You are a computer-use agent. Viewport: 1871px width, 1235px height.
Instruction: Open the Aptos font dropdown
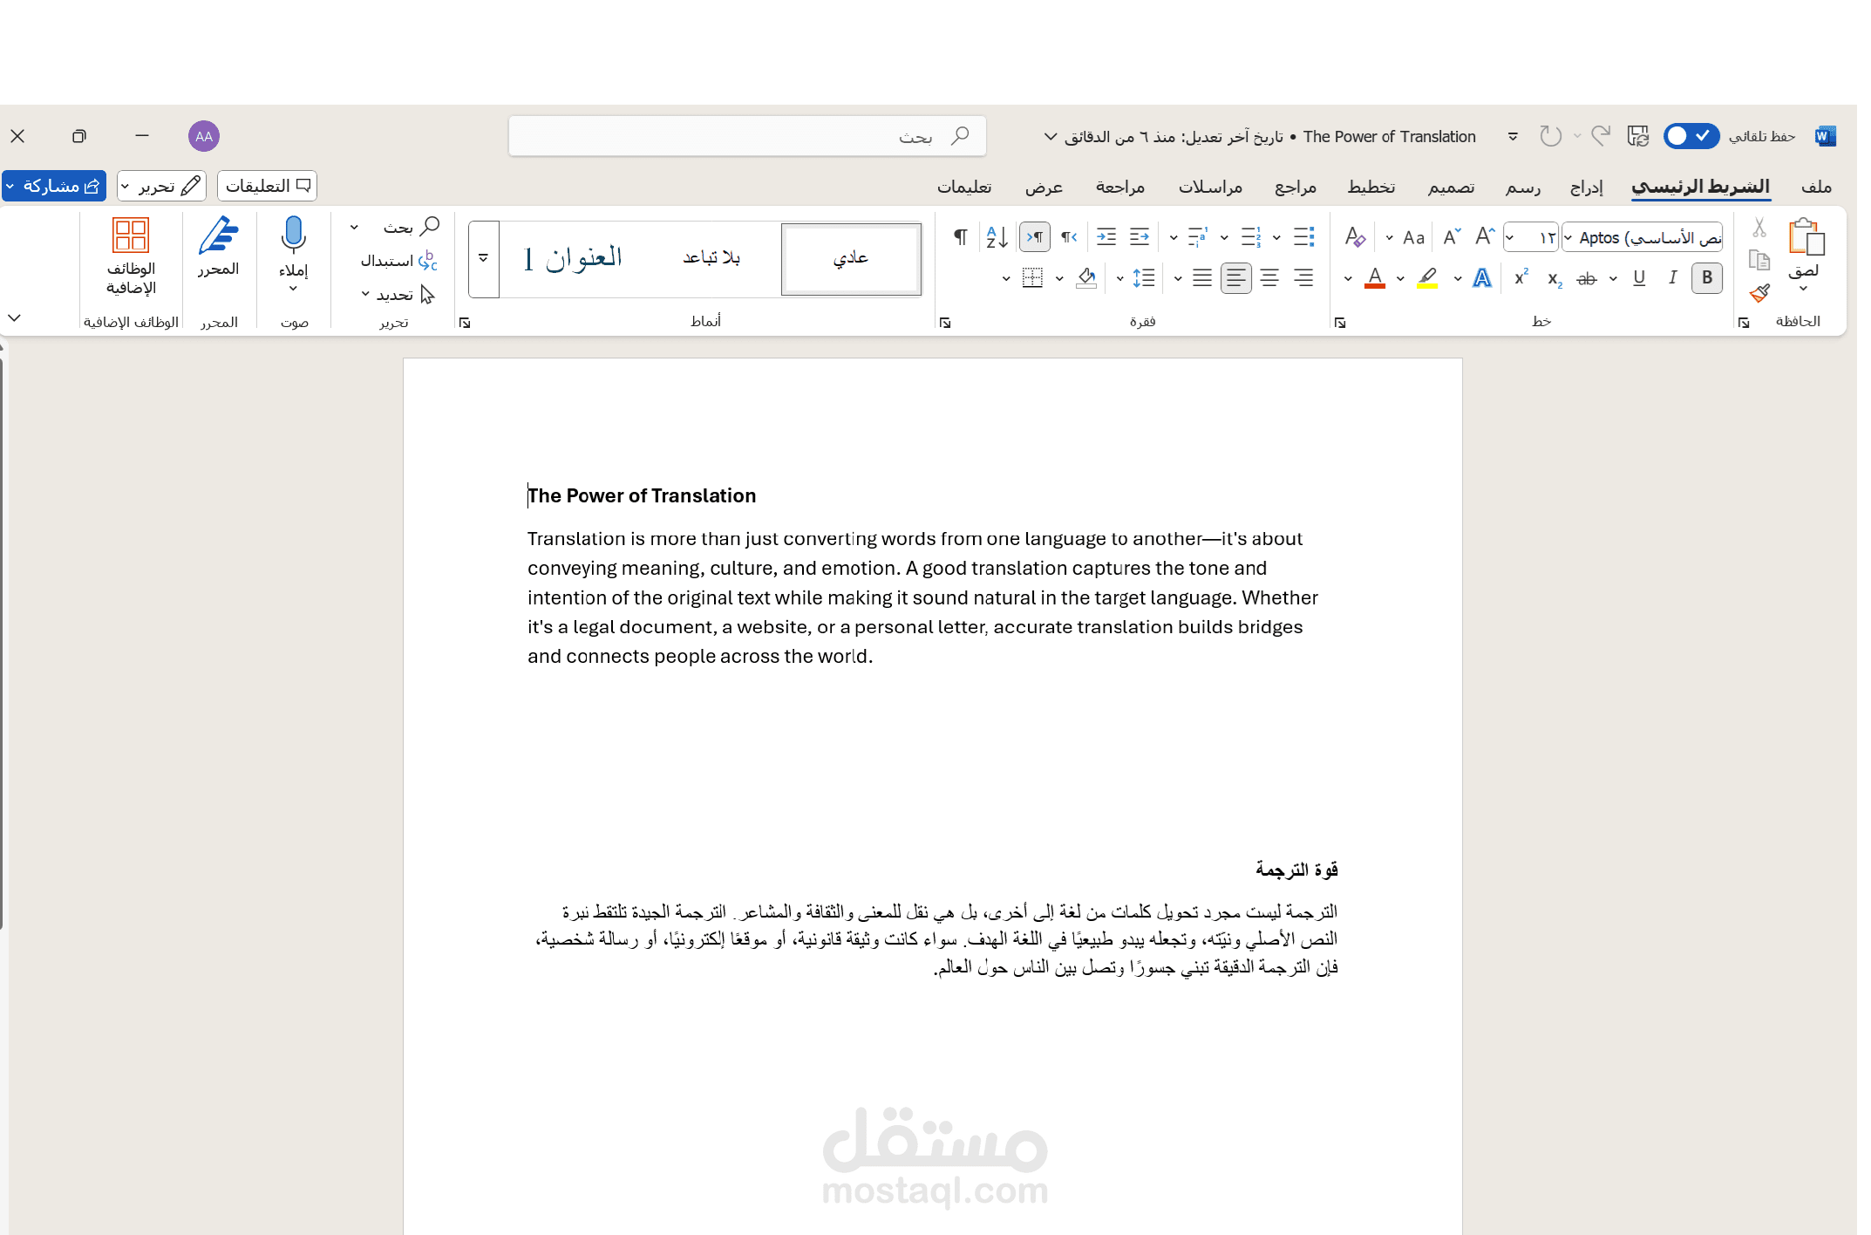[x=1643, y=236]
